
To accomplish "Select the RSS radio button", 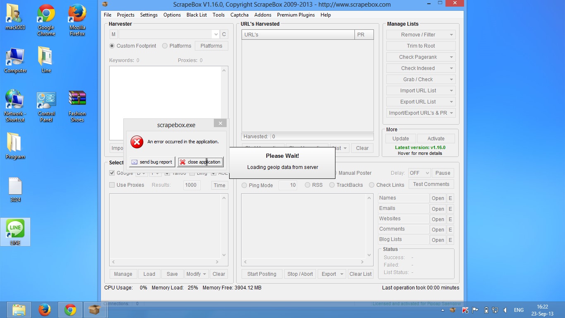I will pos(307,185).
